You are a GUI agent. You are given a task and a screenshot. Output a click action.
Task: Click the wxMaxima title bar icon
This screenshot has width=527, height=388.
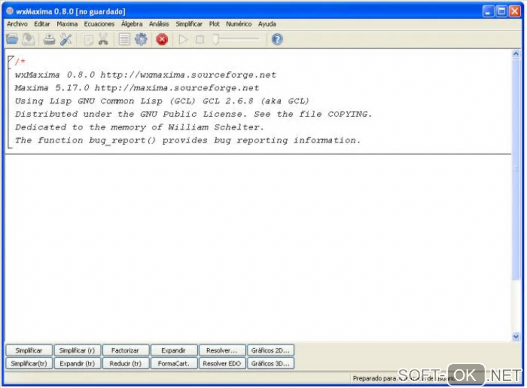point(10,11)
